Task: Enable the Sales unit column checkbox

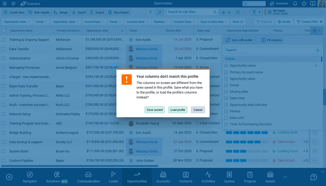Action: coord(226,118)
